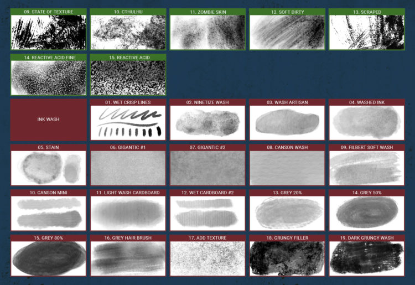Viewport: 415px width, 285px height.
Task: Click the Stain brush preview
Action: pos(49,168)
